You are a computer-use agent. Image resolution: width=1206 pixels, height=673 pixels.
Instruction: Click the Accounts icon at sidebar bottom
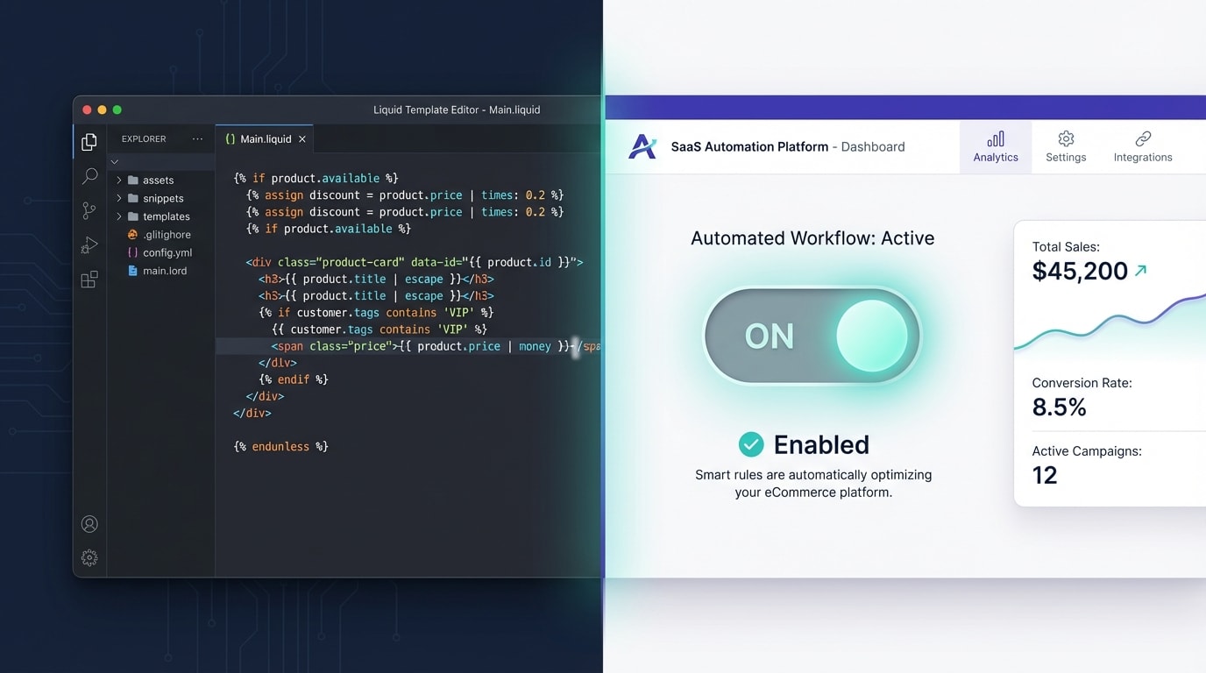click(89, 523)
